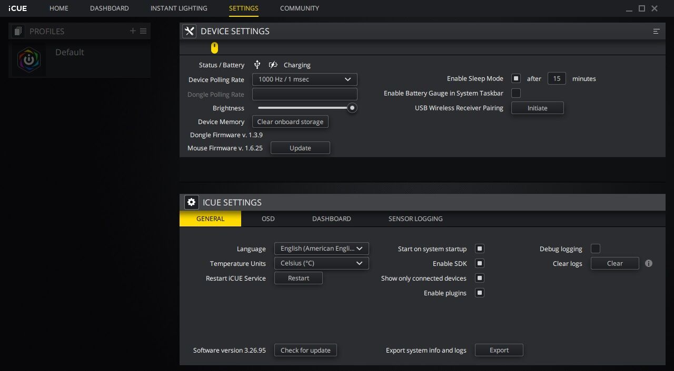The height and width of the screenshot is (371, 674).
Task: Click the iCUE logo
Action: 18,8
